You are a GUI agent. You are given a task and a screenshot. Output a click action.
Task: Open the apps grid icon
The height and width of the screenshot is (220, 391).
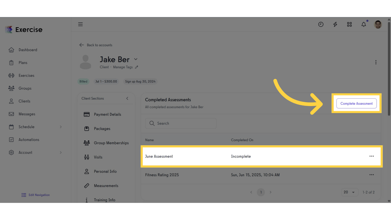tap(349, 24)
